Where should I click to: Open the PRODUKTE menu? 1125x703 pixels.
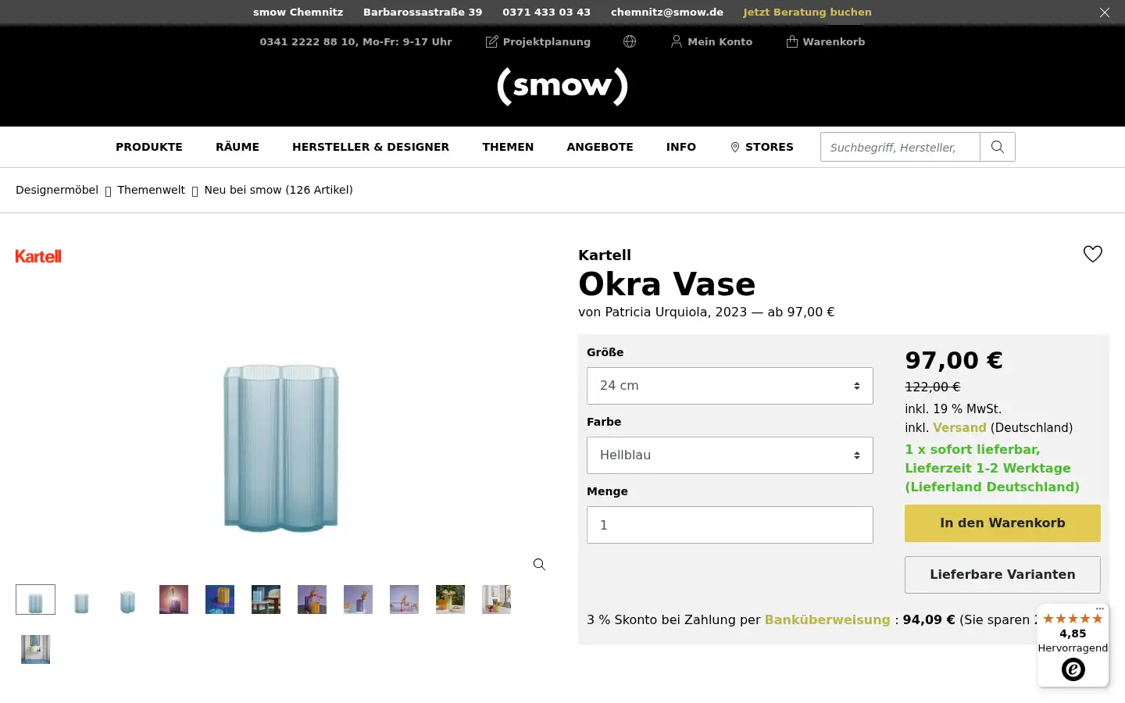click(149, 147)
